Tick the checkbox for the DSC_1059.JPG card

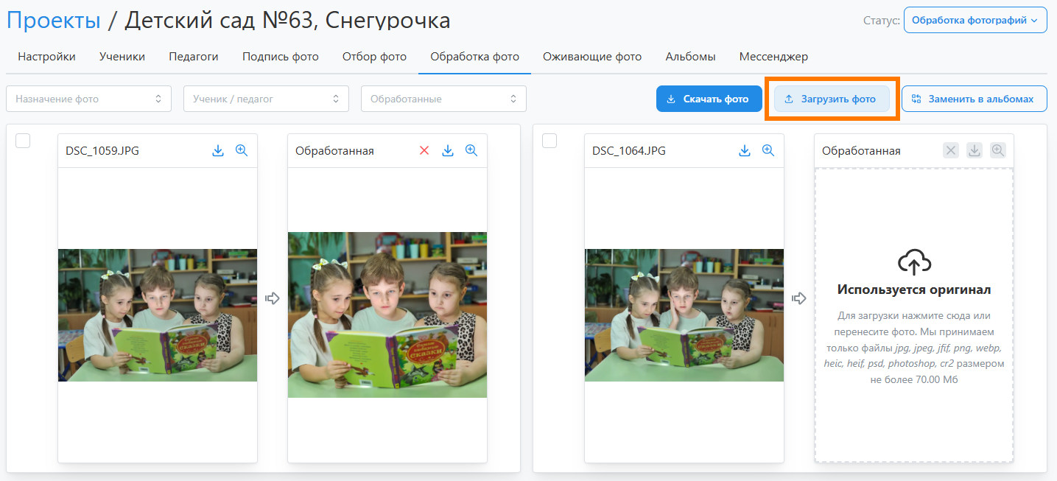24,141
